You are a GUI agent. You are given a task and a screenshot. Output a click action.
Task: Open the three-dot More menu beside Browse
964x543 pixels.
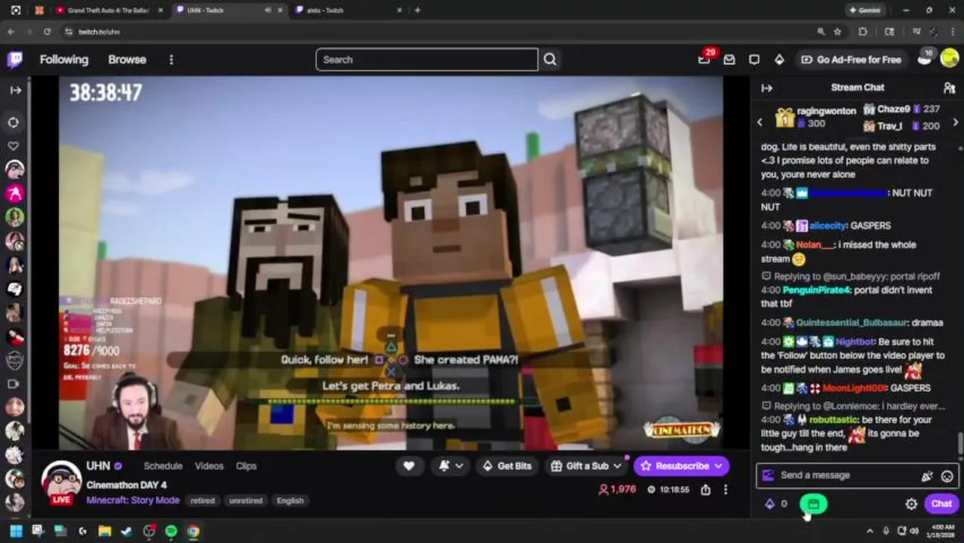(171, 60)
